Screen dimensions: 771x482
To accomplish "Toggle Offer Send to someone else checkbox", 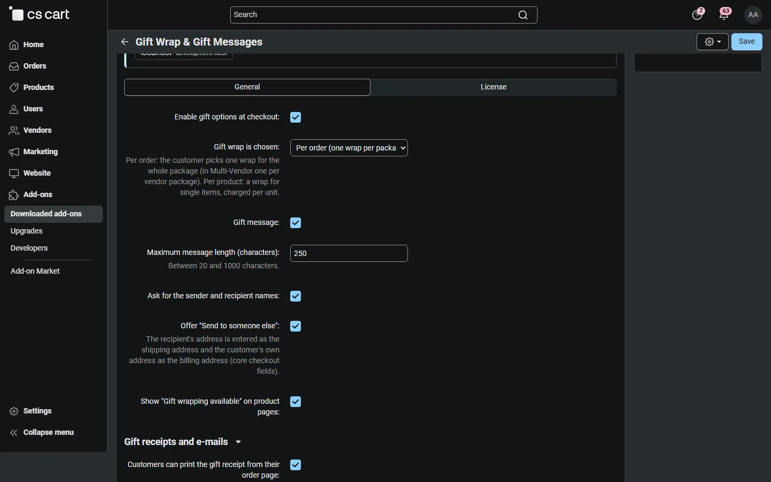I will (296, 326).
